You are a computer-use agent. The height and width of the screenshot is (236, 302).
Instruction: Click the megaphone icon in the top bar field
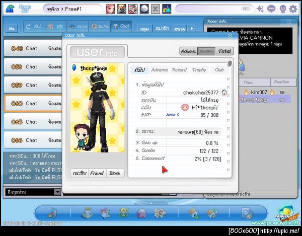click(246, 9)
